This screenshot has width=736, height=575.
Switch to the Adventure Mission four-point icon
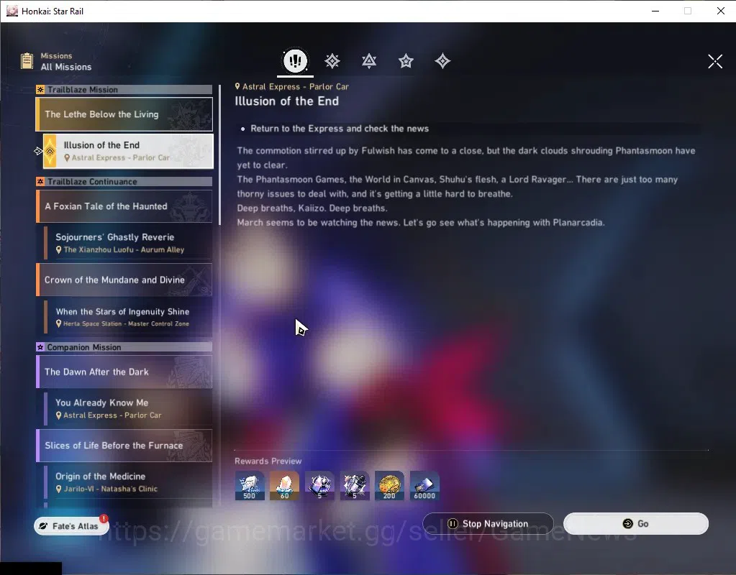coord(442,61)
